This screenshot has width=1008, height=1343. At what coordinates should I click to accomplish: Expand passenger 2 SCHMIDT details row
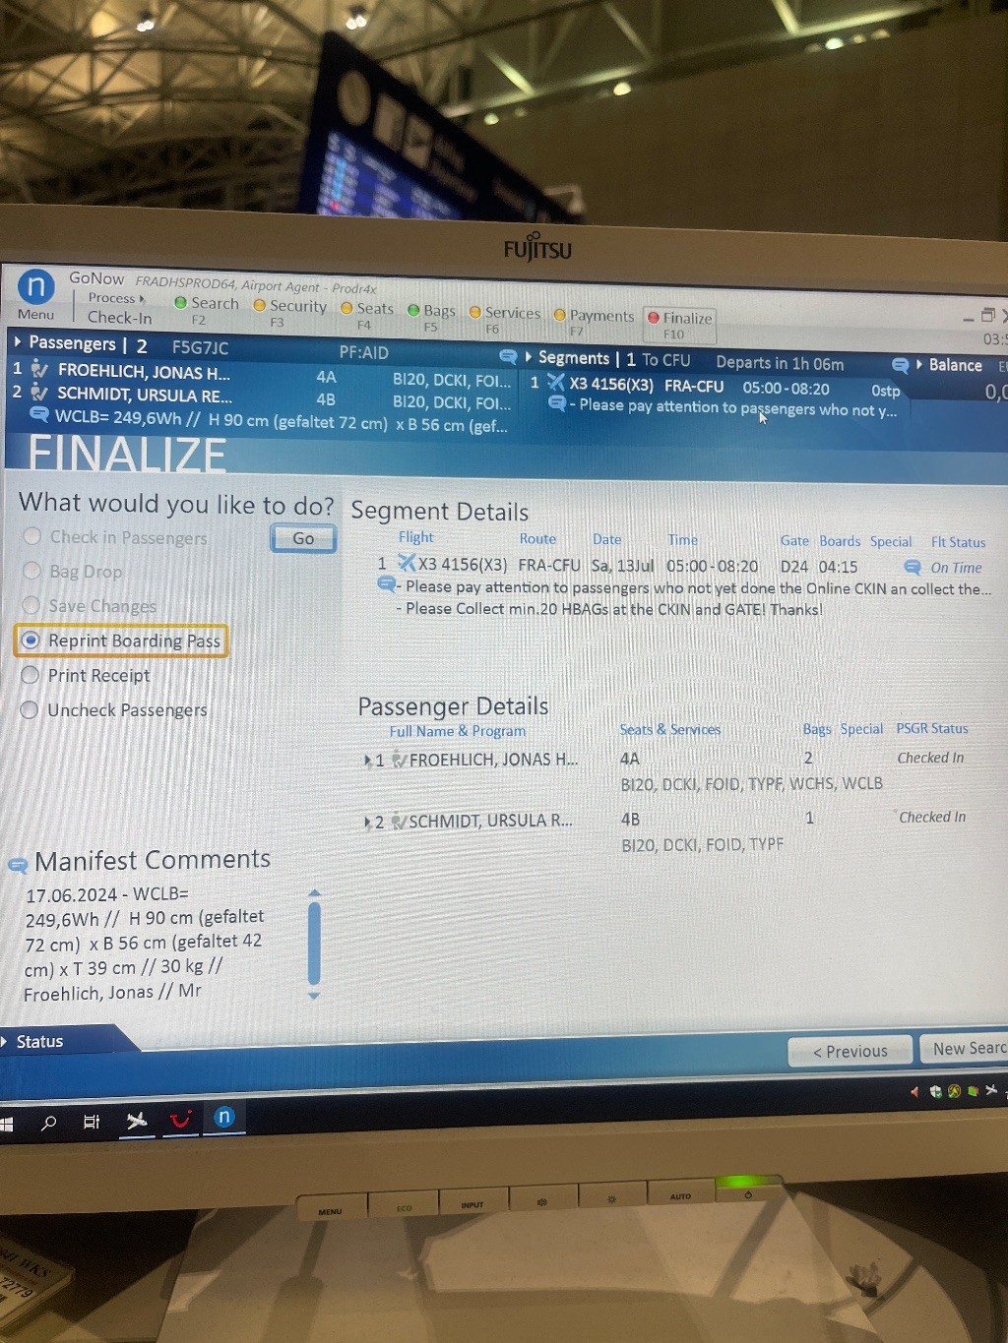point(367,823)
